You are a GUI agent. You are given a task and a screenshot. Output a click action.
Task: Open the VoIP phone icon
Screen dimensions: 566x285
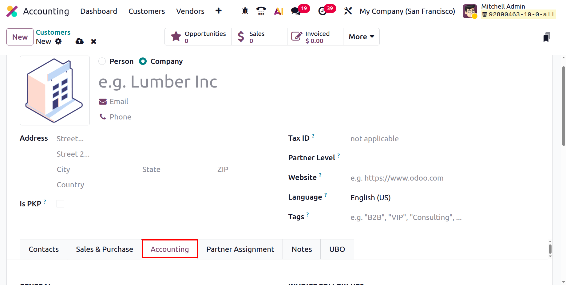click(x=261, y=11)
